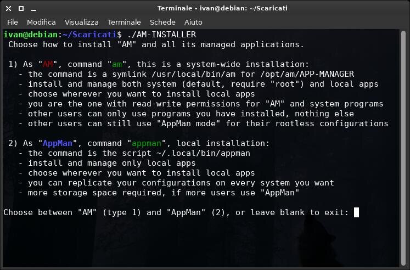Open the File menu
Image resolution: width=410 pixels, height=270 pixels.
point(13,22)
